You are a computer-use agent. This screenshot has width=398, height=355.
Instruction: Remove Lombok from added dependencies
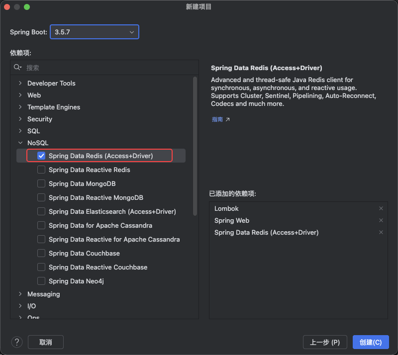coord(381,209)
